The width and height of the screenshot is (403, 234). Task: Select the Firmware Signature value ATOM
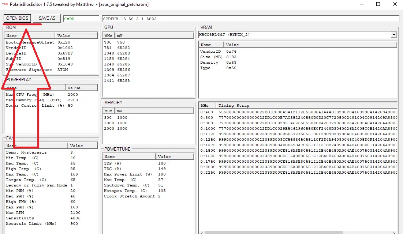pos(63,69)
